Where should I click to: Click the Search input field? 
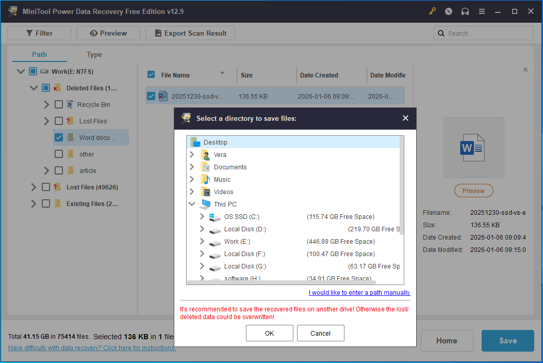pos(483,33)
